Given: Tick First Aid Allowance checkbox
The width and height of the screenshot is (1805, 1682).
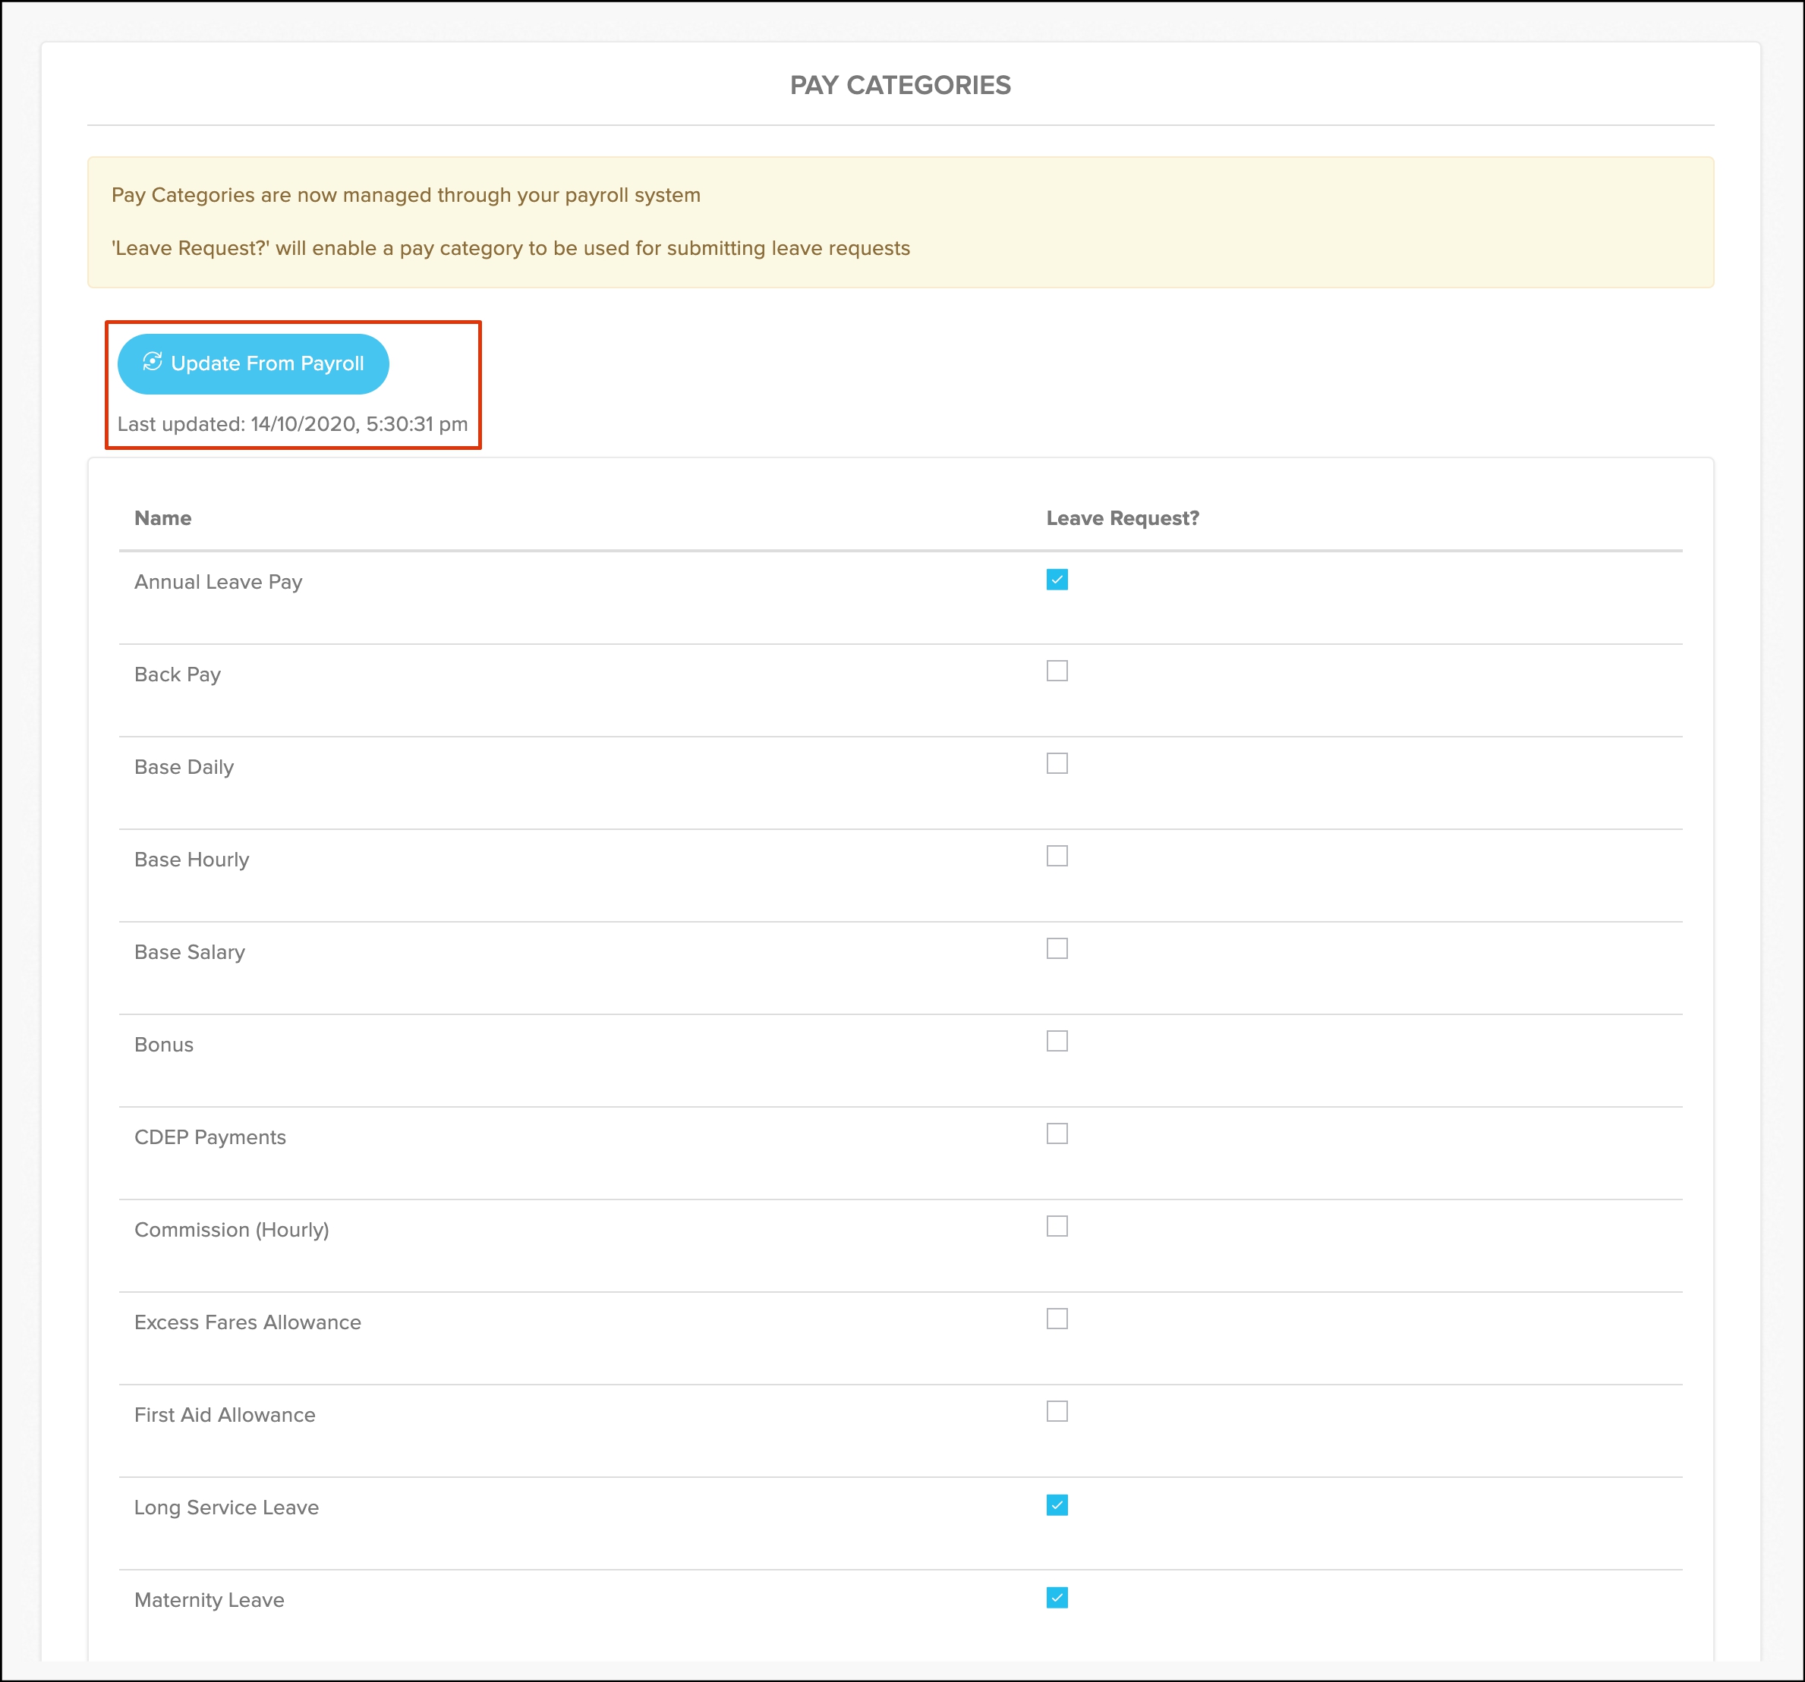Looking at the screenshot, I should point(1057,1411).
